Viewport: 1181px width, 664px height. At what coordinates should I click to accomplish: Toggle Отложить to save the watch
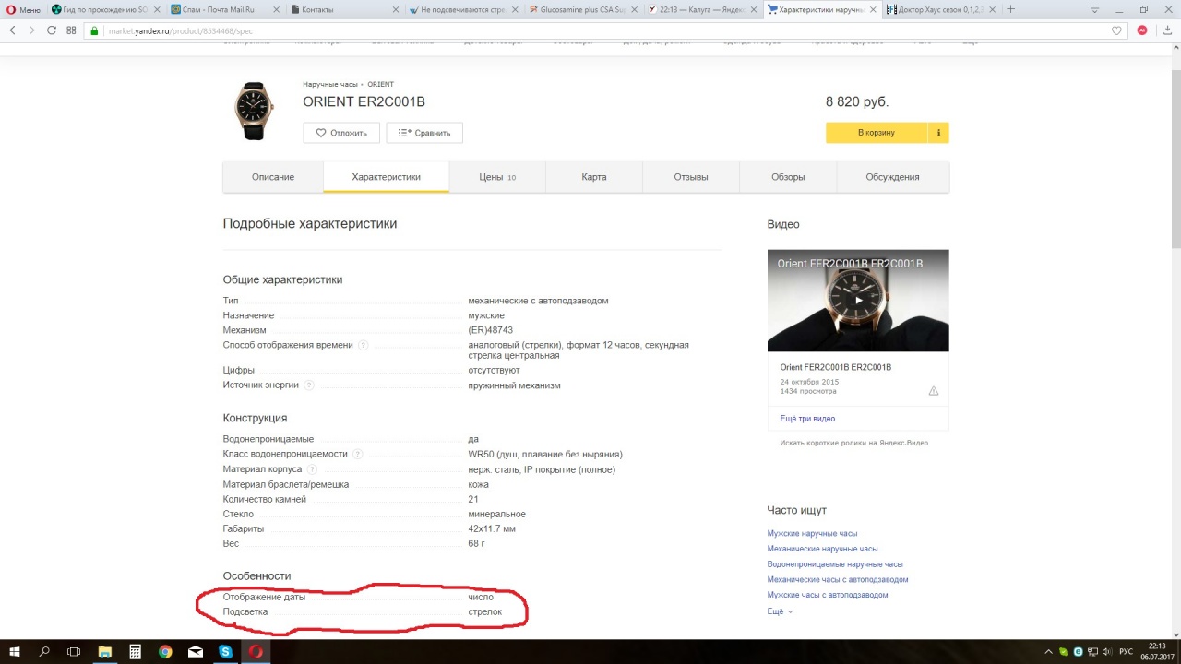point(341,133)
